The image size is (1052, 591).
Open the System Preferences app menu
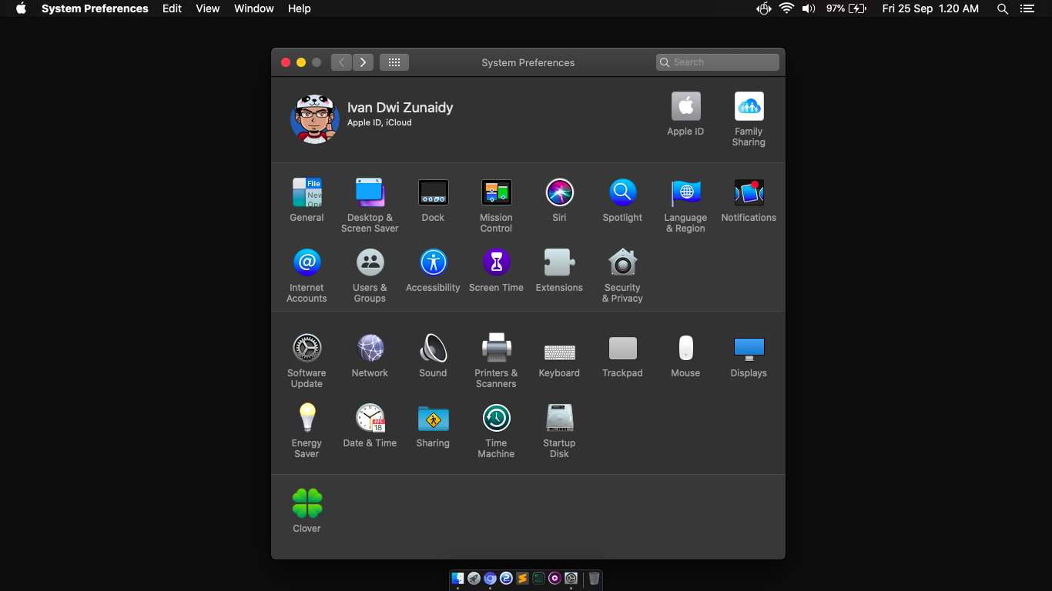(x=95, y=8)
